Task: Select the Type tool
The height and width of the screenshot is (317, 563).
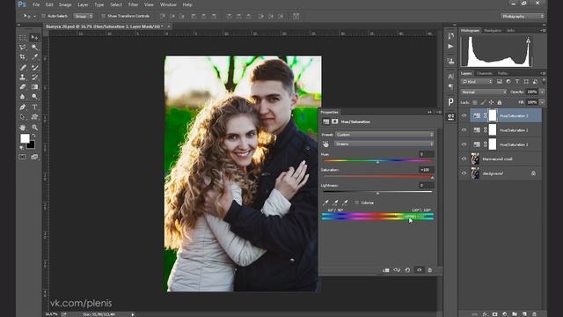Action: coord(34,107)
